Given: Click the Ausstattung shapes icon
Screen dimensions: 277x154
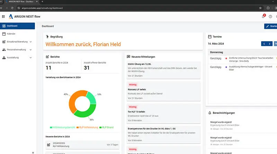Looking at the screenshot, I should click(x=4, y=57).
